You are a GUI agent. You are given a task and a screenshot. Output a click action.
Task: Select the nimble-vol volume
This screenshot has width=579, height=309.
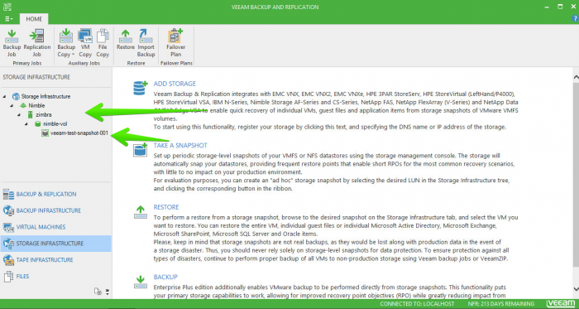[x=55, y=124]
